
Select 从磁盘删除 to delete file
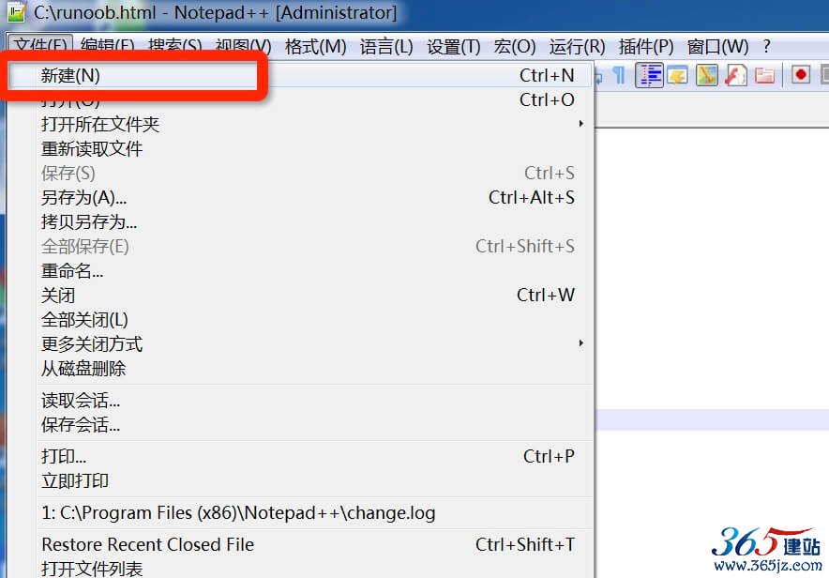pos(300,368)
